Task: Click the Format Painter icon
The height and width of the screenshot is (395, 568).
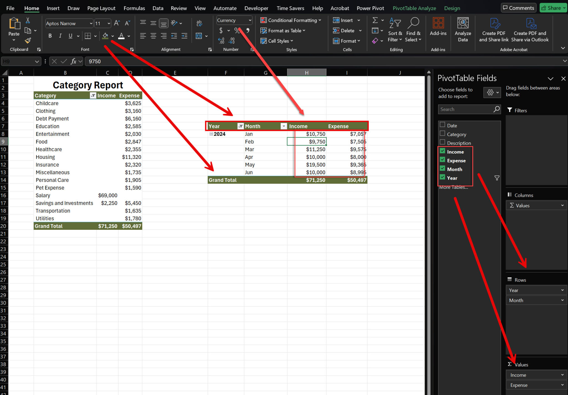Action: point(27,40)
